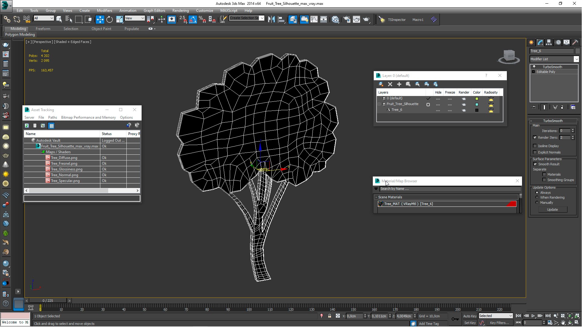The height and width of the screenshot is (327, 582).
Task: Toggle selection lock padlock in status bar
Action: (x=329, y=316)
